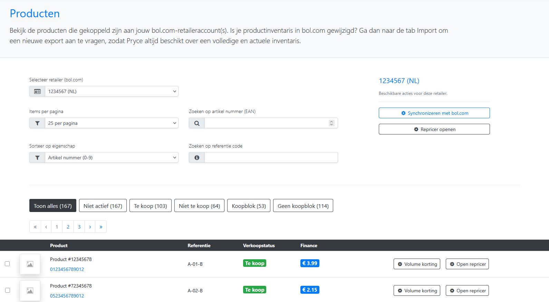Go to first page with double-left arrow

tap(35, 226)
